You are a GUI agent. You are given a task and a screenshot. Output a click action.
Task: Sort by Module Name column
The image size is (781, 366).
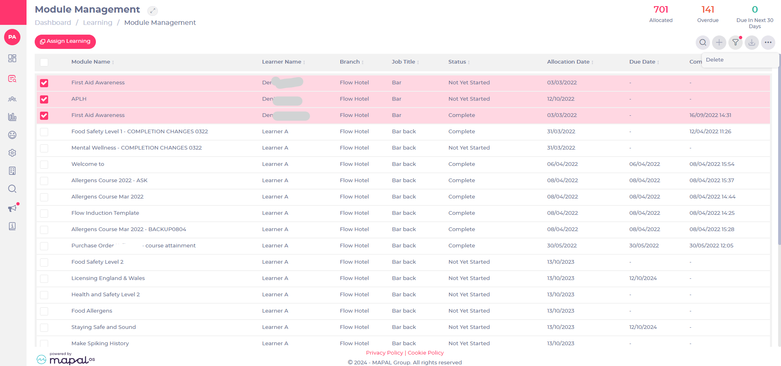pos(93,62)
